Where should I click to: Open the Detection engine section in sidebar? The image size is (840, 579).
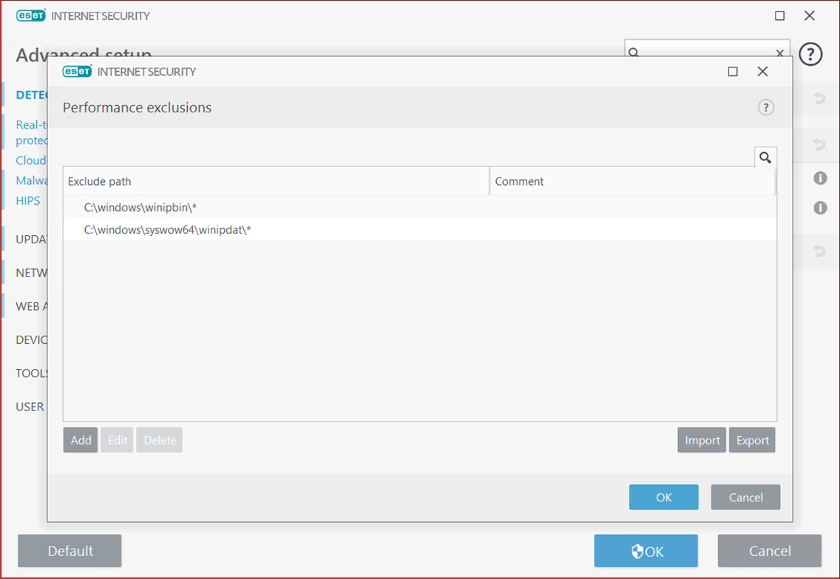click(x=31, y=95)
